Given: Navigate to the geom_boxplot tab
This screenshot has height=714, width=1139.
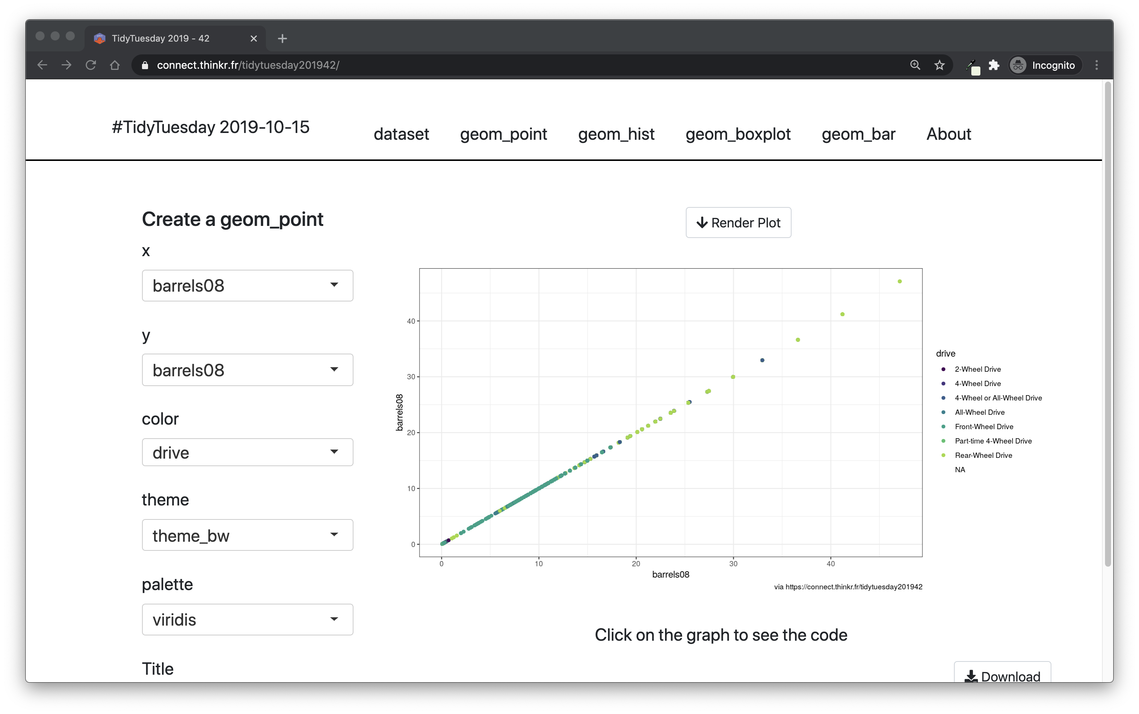Looking at the screenshot, I should (739, 134).
